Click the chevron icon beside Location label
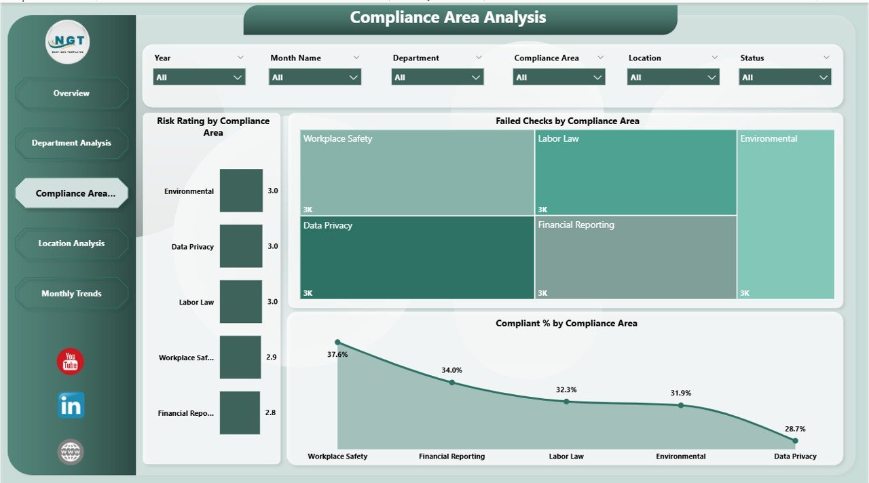 coord(714,58)
